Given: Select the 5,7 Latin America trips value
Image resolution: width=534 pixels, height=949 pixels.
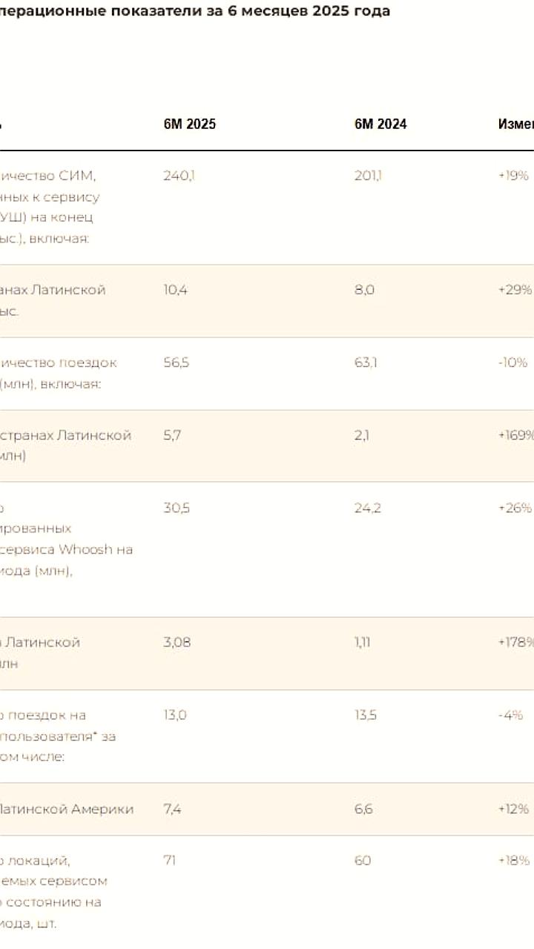Looking at the screenshot, I should (172, 435).
